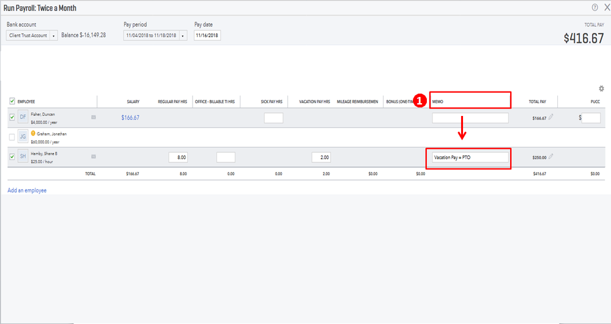Click Vacation Pay Hrs 2.00 field
Image resolution: width=611 pixels, height=324 pixels.
[321, 157]
